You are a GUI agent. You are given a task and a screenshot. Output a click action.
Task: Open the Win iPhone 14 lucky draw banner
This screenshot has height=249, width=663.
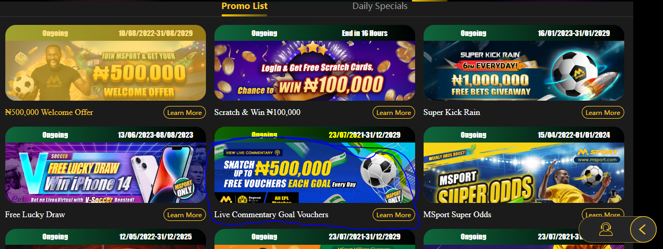106,165
